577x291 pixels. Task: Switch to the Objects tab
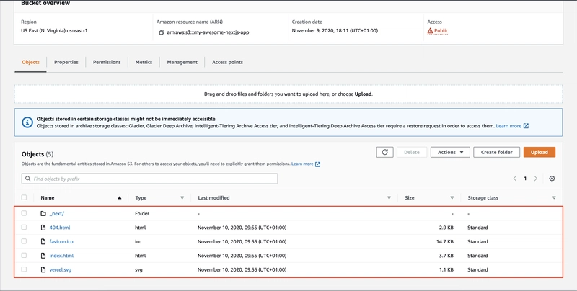click(30, 62)
